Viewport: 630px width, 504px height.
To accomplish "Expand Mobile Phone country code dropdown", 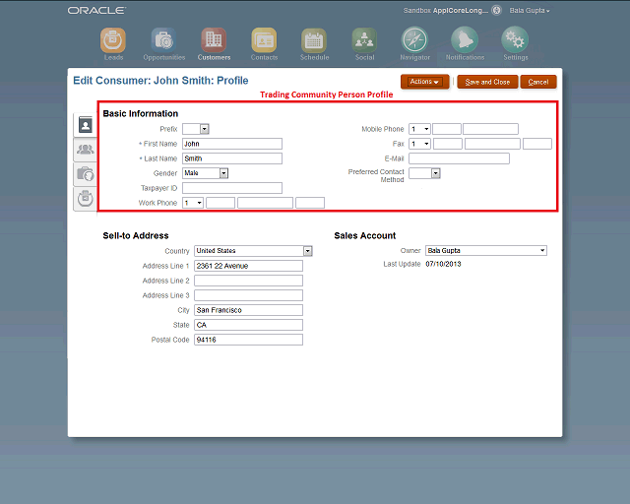I will 419,129.
